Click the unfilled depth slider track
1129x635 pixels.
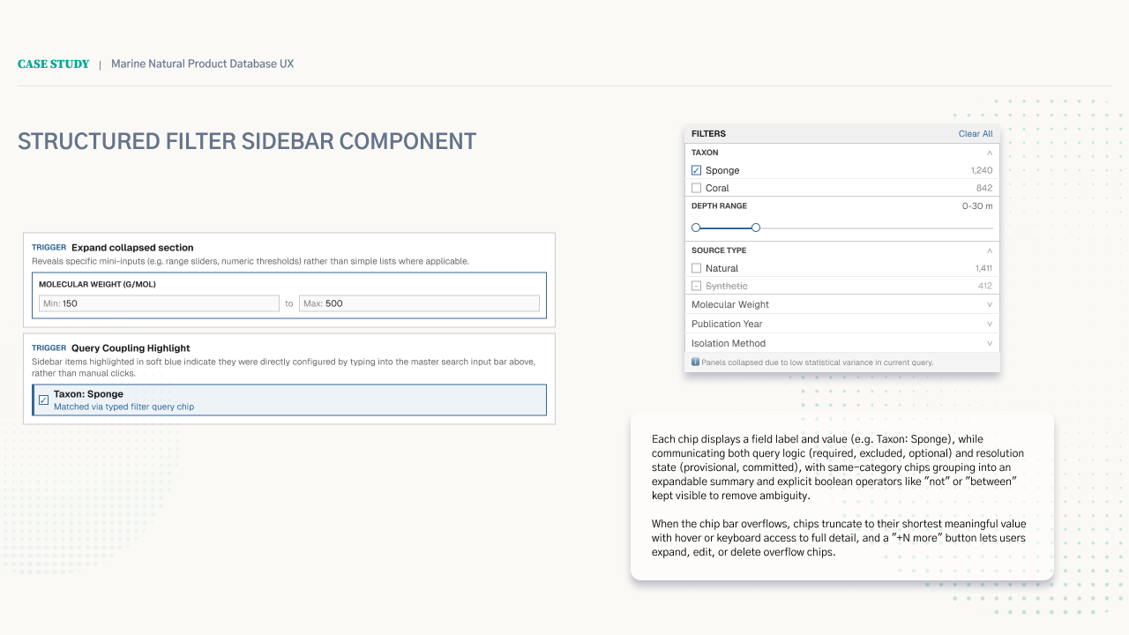pos(877,228)
